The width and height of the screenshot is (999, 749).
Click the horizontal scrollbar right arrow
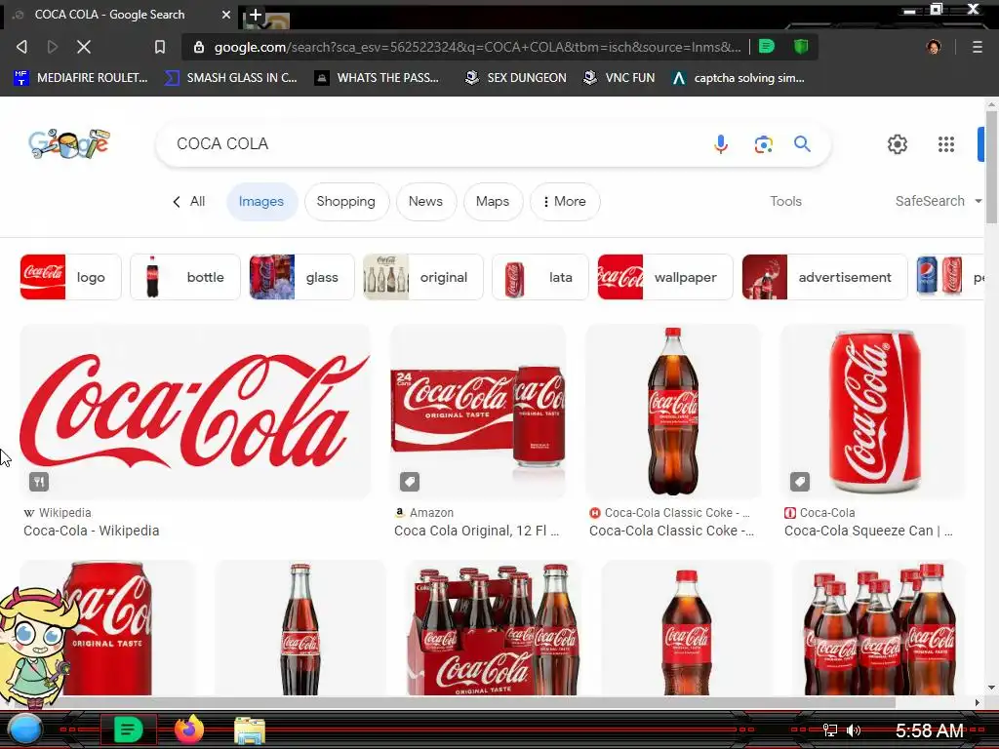(x=977, y=702)
